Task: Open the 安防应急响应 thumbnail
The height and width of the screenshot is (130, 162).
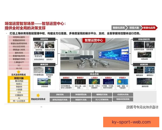Action: click(x=39, y=54)
